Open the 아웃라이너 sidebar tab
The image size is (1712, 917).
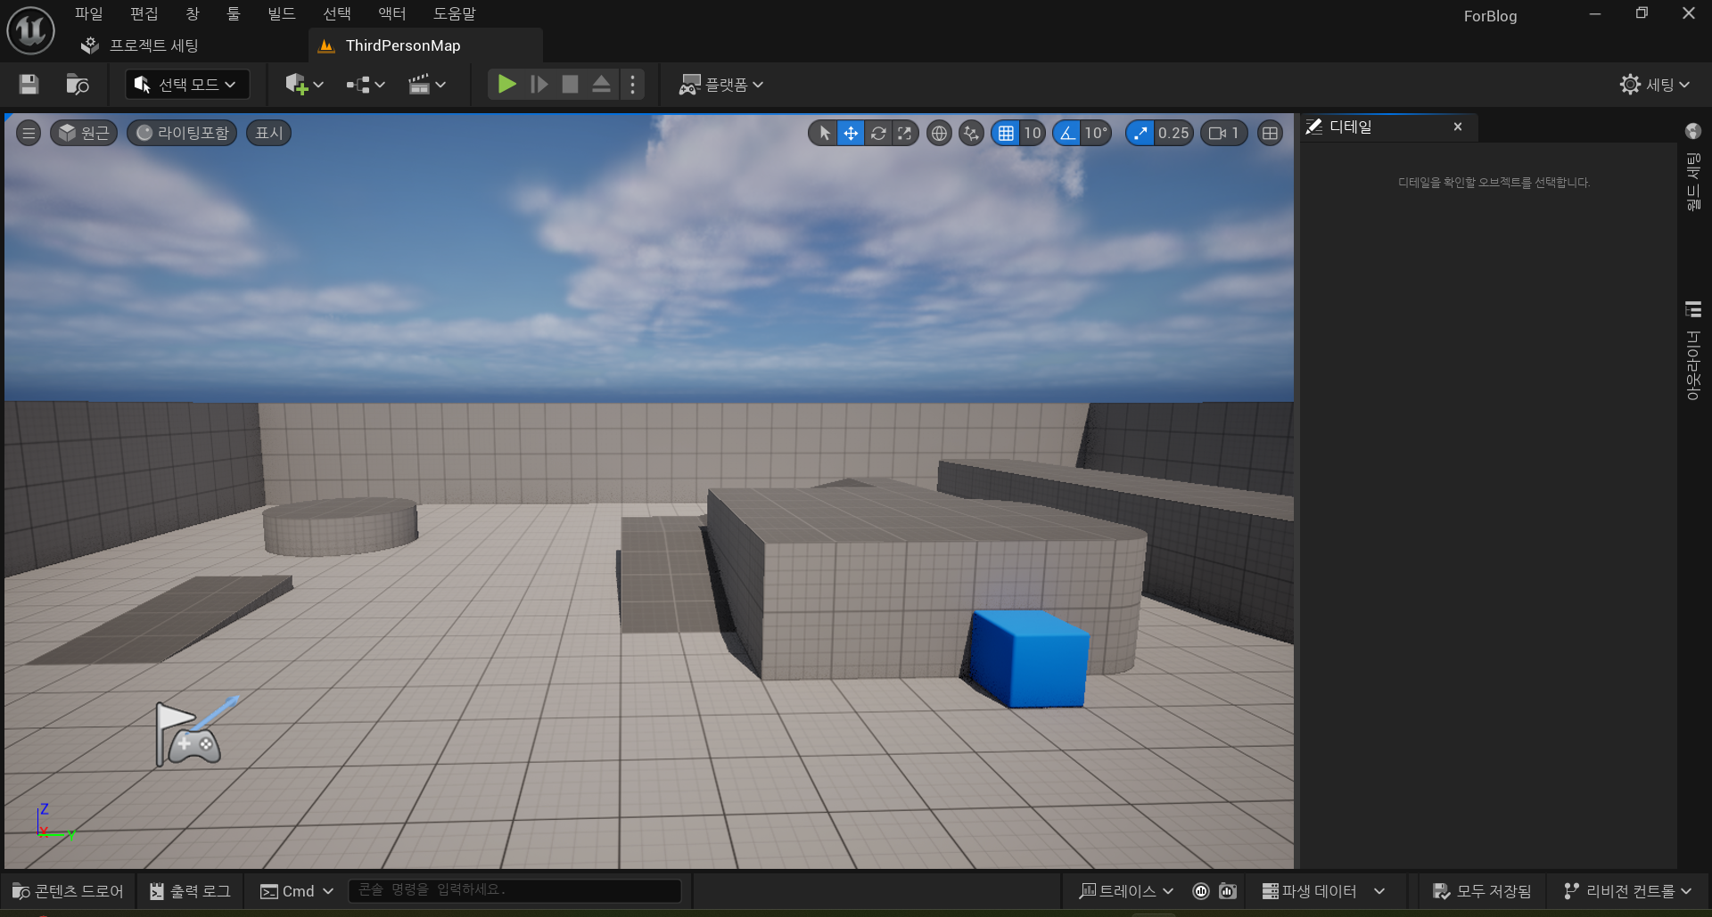pos(1693,350)
